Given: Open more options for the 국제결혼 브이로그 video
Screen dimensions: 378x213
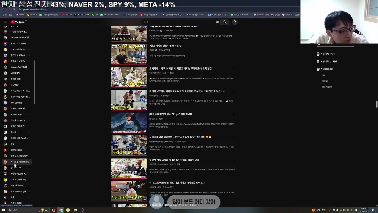Looking at the screenshot, I should 234,183.
